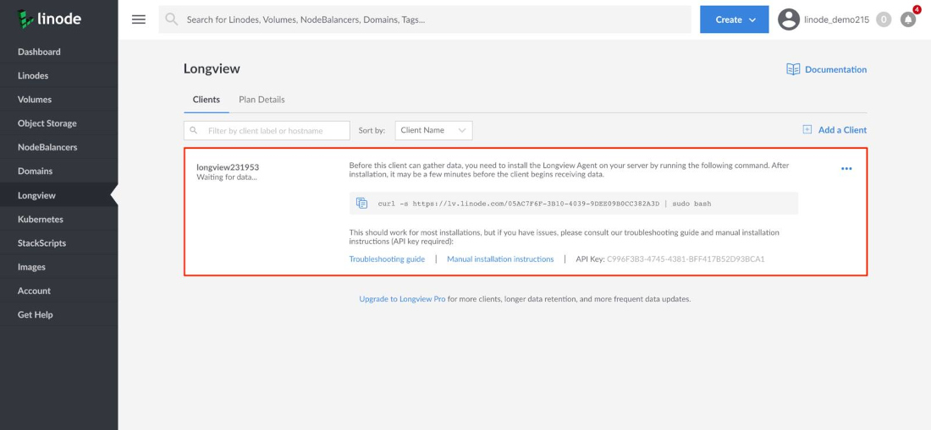Click the search magnifier icon in top bar
This screenshot has height=430, width=931.
(172, 19)
